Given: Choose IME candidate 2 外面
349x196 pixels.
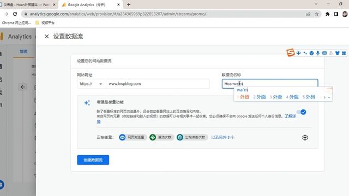Looking at the screenshot, I should pos(260,97).
